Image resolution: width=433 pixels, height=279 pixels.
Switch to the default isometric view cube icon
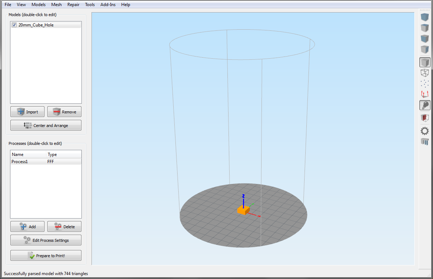[x=425, y=17]
